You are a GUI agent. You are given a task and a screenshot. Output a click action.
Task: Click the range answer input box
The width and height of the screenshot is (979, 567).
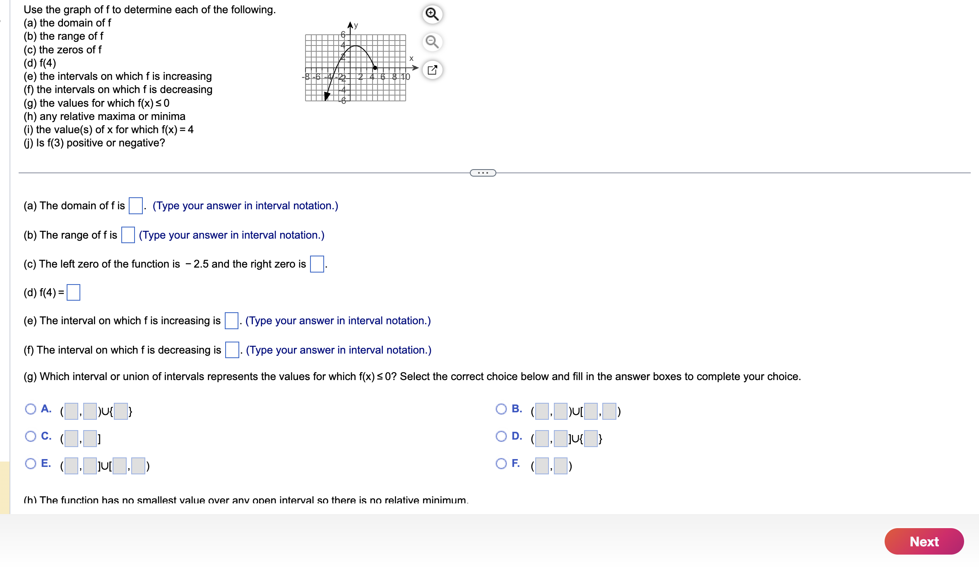[x=127, y=234]
